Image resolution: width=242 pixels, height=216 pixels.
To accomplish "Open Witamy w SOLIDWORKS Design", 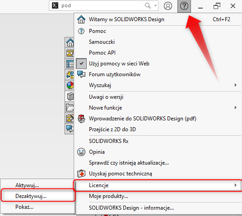I will point(158,19).
